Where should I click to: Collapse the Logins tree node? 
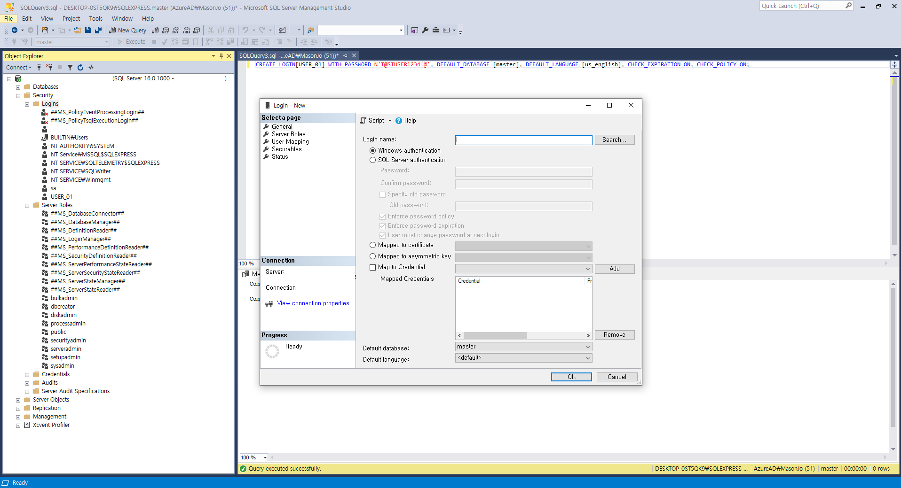pos(27,104)
